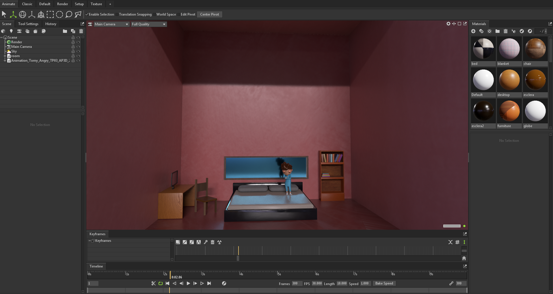The width and height of the screenshot is (553, 294).
Task: Toggle visibility of Animation_Tomy_Angry object
Action: click(78, 61)
